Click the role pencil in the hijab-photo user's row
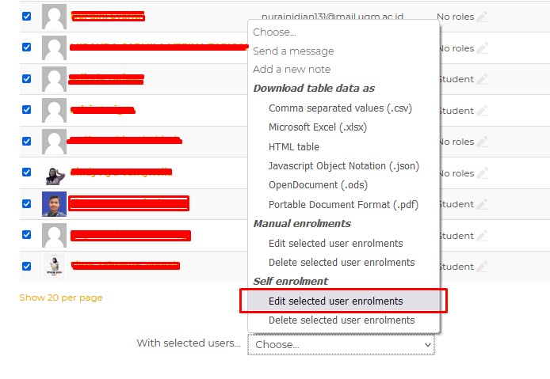 pos(483,173)
